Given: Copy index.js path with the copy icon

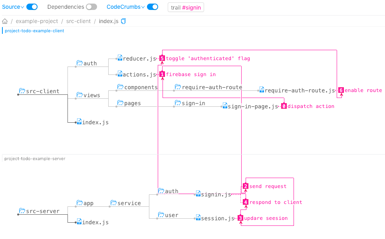Looking at the screenshot, I should pos(123,21).
